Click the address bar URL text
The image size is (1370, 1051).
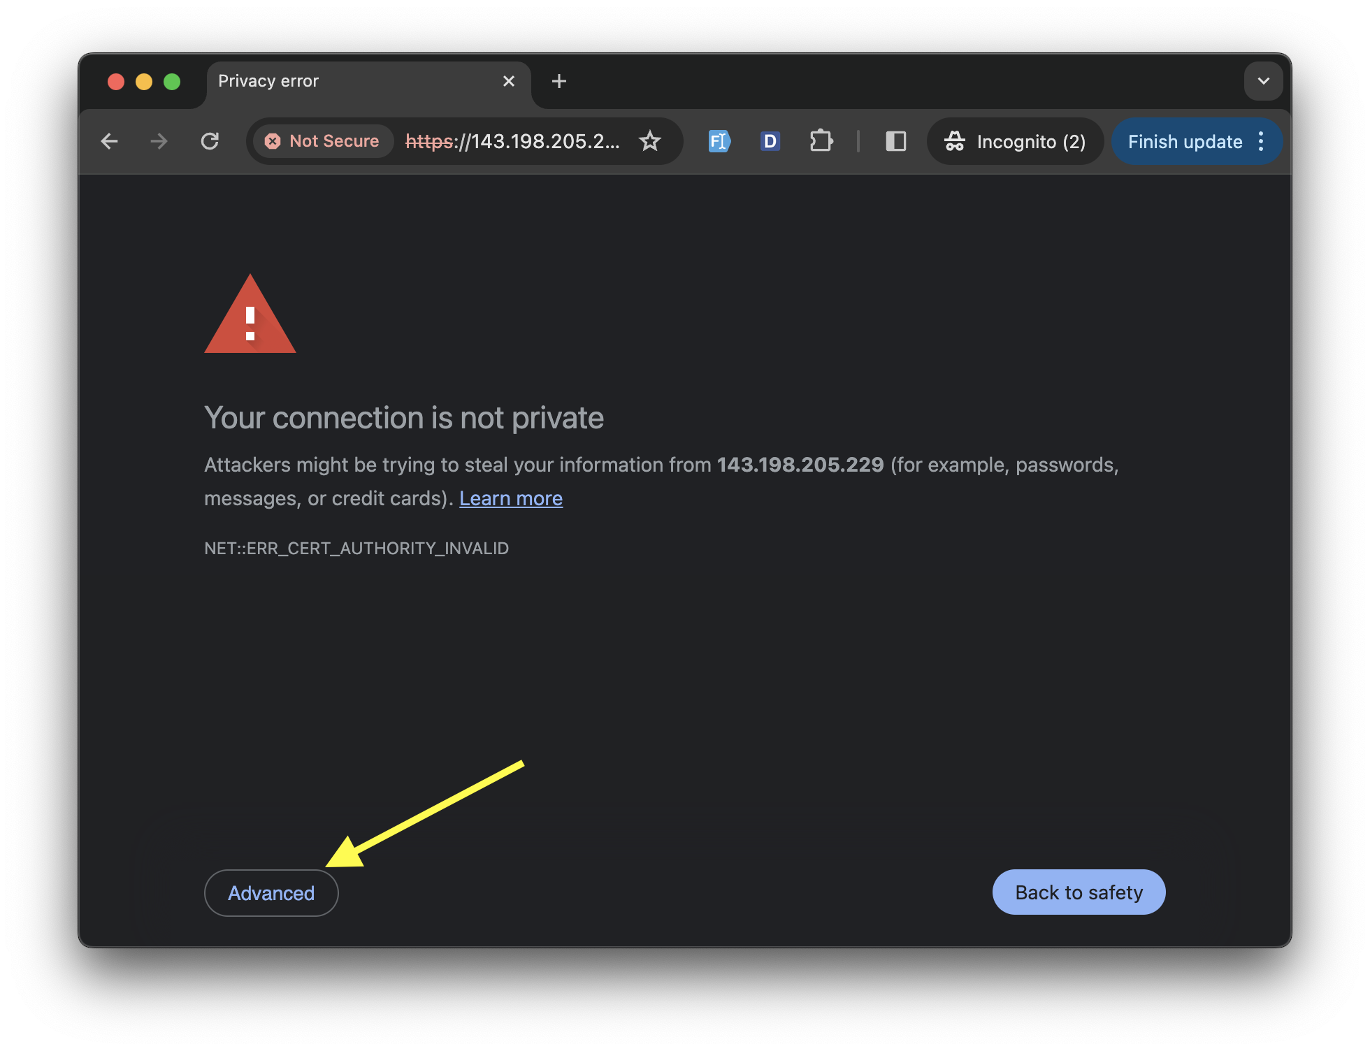point(512,142)
